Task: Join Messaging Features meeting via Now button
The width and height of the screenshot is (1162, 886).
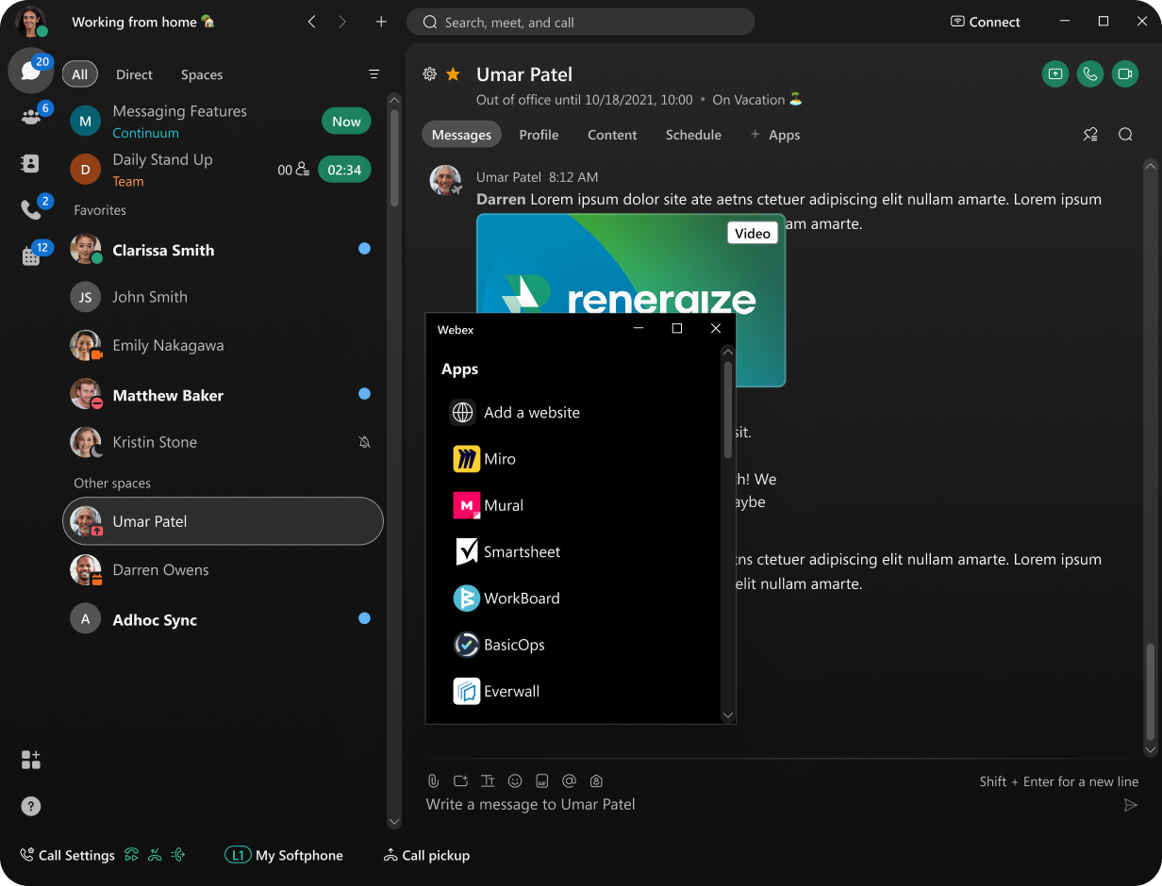Action: tap(346, 122)
